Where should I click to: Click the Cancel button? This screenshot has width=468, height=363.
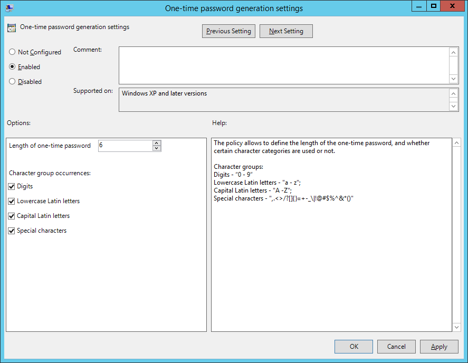pos(396,347)
